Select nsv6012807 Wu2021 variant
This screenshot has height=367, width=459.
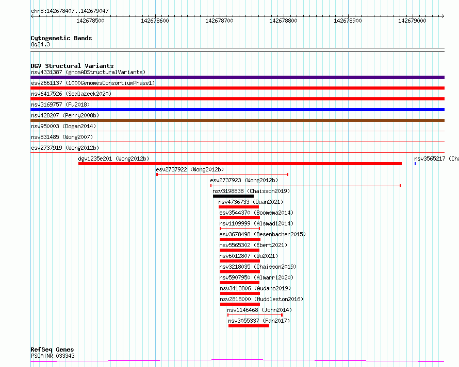[x=249, y=256]
